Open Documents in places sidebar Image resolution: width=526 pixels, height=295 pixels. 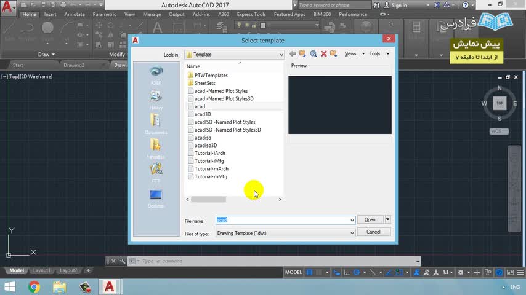(156, 124)
